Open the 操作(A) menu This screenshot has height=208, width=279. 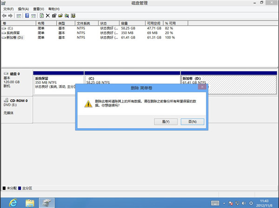(x=23, y=9)
